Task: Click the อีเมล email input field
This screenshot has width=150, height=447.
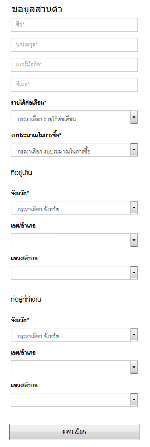Action: tap(75, 85)
